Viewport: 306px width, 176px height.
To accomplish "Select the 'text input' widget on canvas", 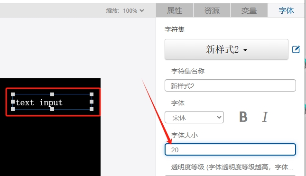I will (x=52, y=102).
